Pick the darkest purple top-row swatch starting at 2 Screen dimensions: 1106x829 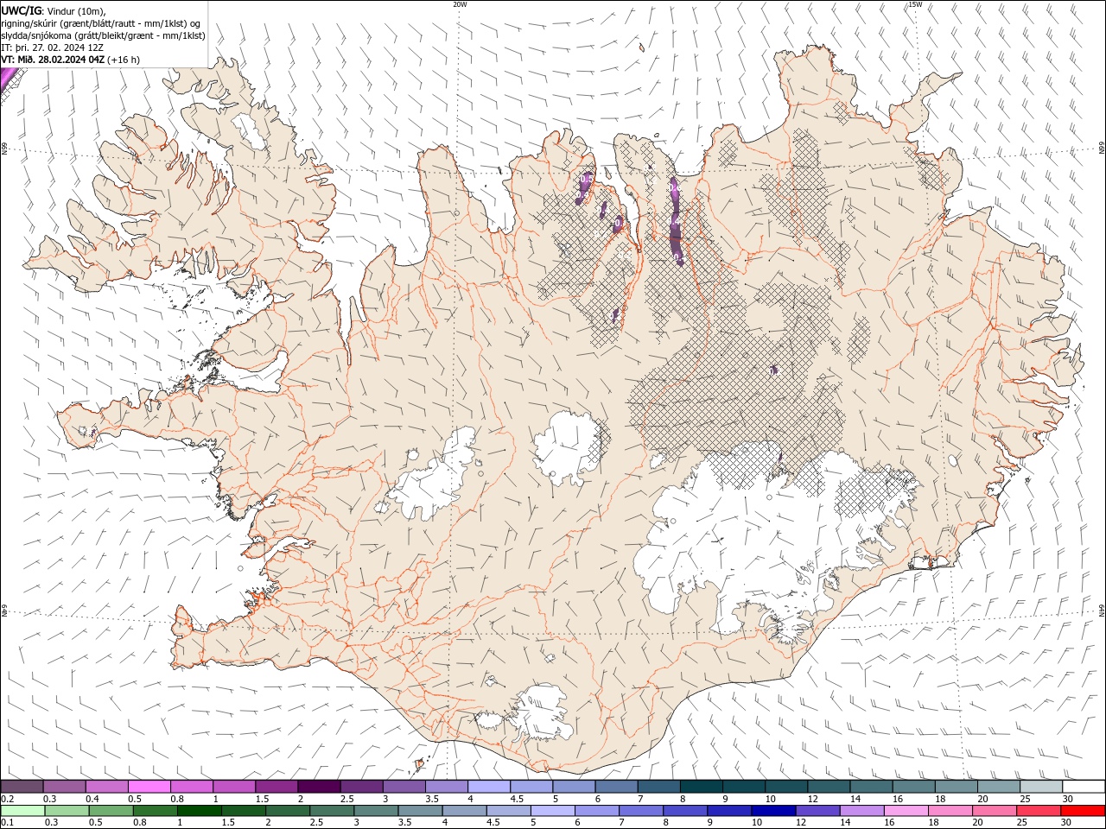(319, 786)
